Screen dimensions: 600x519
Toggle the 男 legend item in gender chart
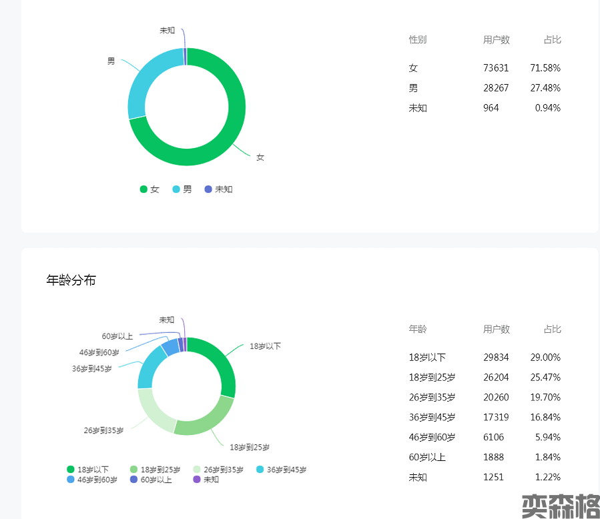pyautogui.click(x=182, y=189)
